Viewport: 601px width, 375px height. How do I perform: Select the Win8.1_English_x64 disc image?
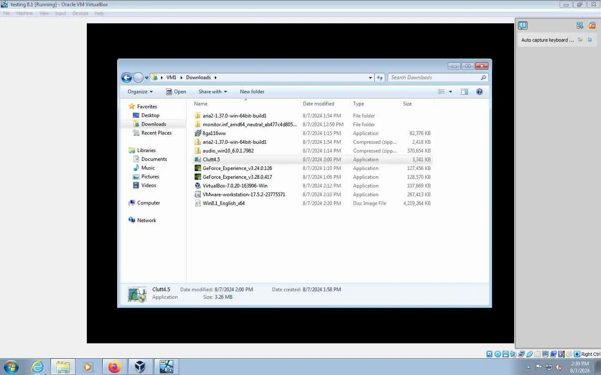[312, 203]
